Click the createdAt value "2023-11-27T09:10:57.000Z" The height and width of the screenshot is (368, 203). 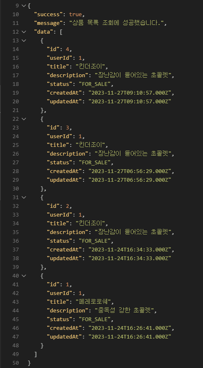130,93
